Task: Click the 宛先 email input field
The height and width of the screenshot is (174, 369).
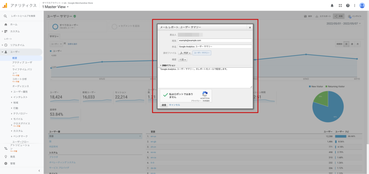Action: click(214, 40)
